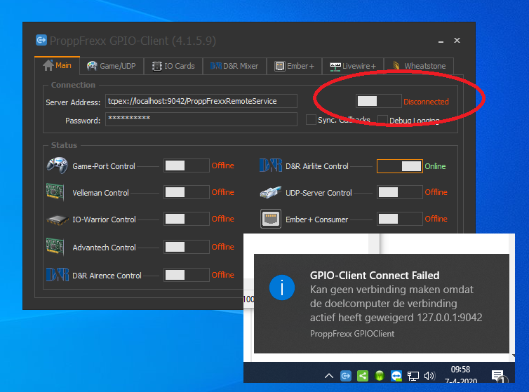Toggle the server connection switch
This screenshot has width=529, height=392.
click(x=378, y=101)
